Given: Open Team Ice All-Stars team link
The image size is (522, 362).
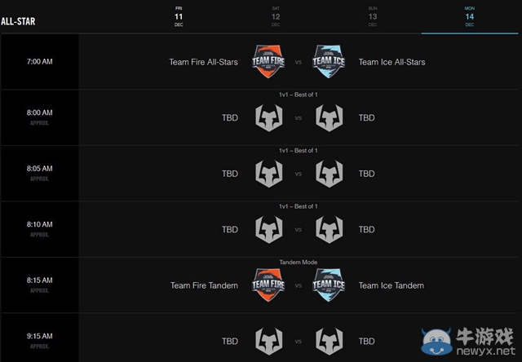Looking at the screenshot, I should tap(391, 62).
